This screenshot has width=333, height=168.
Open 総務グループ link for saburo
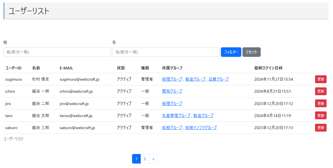172,128
